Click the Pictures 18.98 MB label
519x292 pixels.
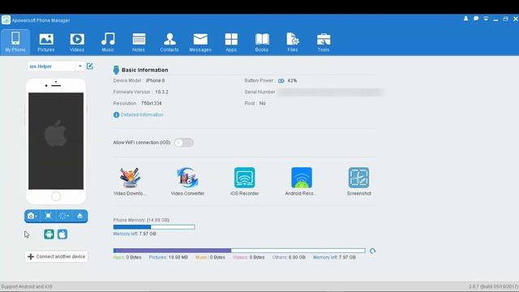[x=168, y=257]
